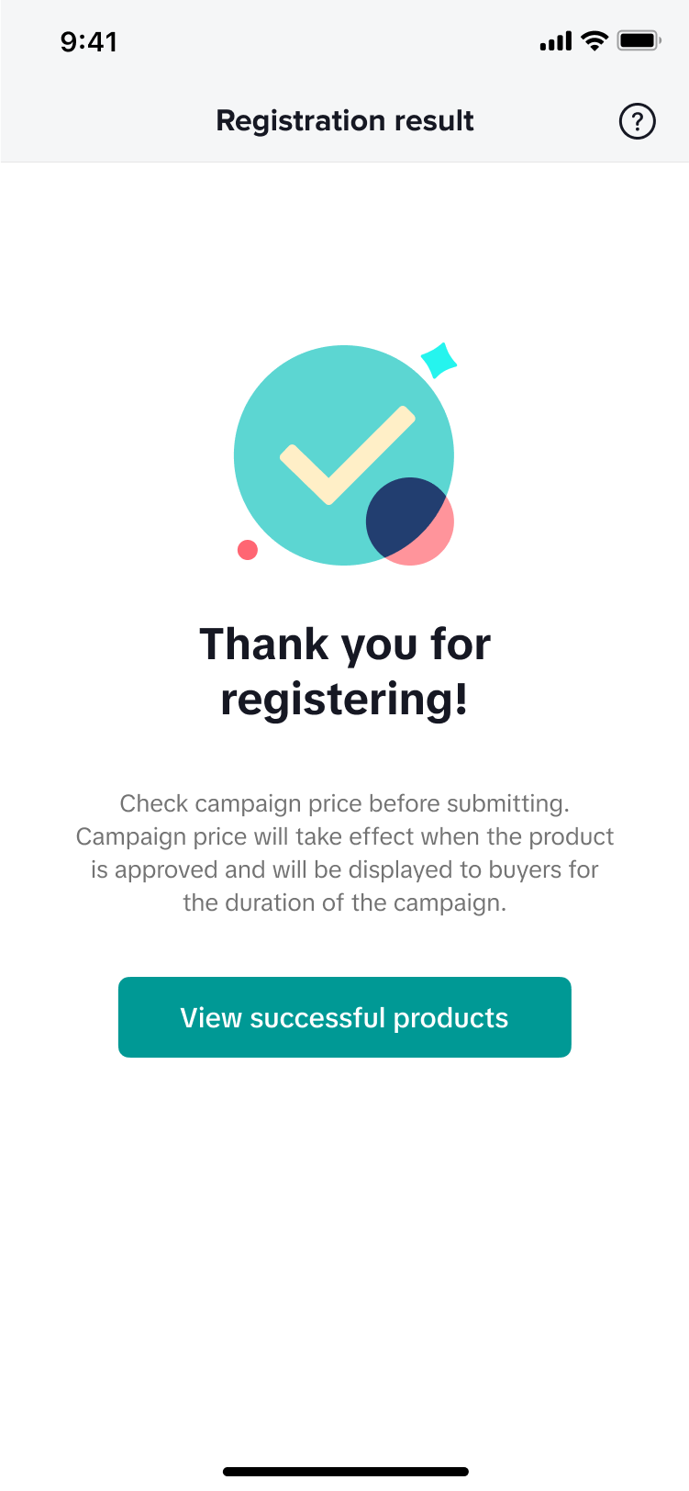This screenshot has height=1491, width=689.
Task: Tap the 9:41 clock in status bar
Action: [89, 42]
